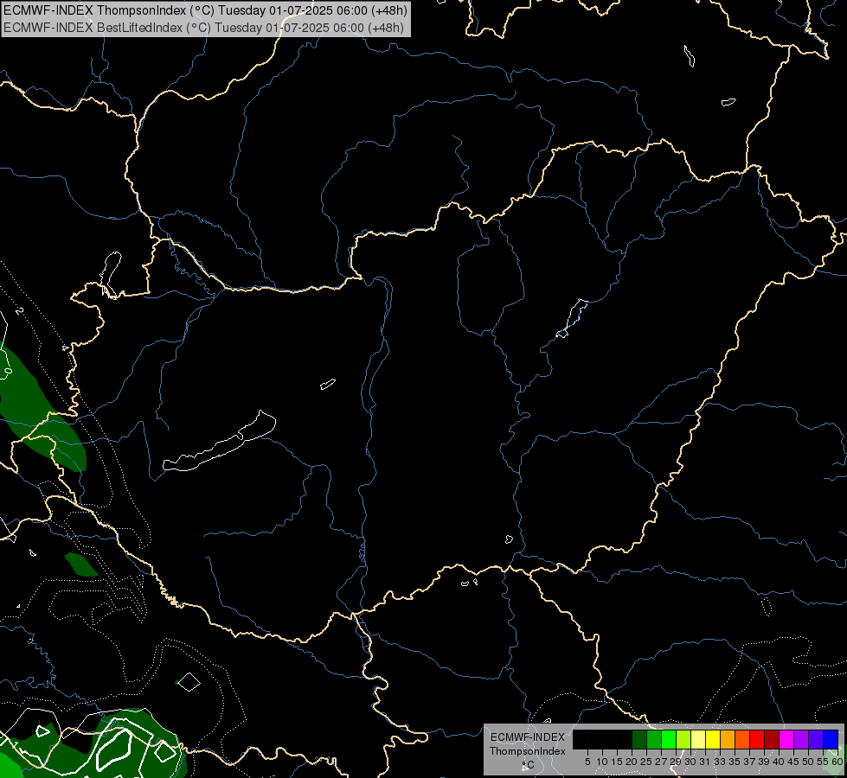Pick the lime 29–30 legend swatch

tap(683, 739)
